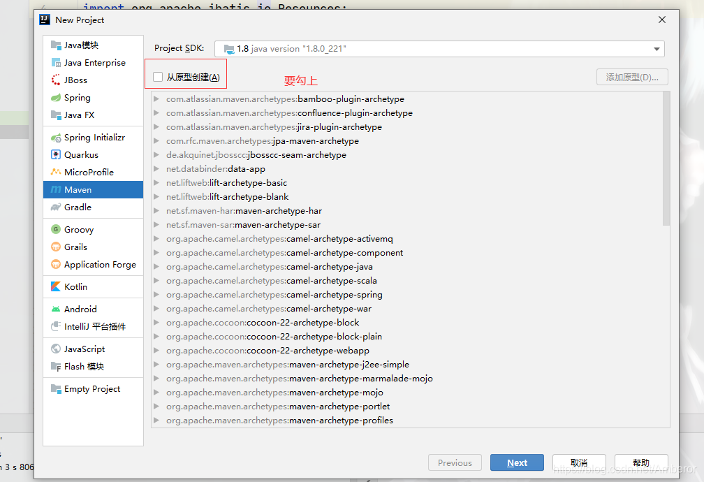Screen dimensions: 704x482
Task: Click the Maven 'm' icon
Action: coord(56,189)
